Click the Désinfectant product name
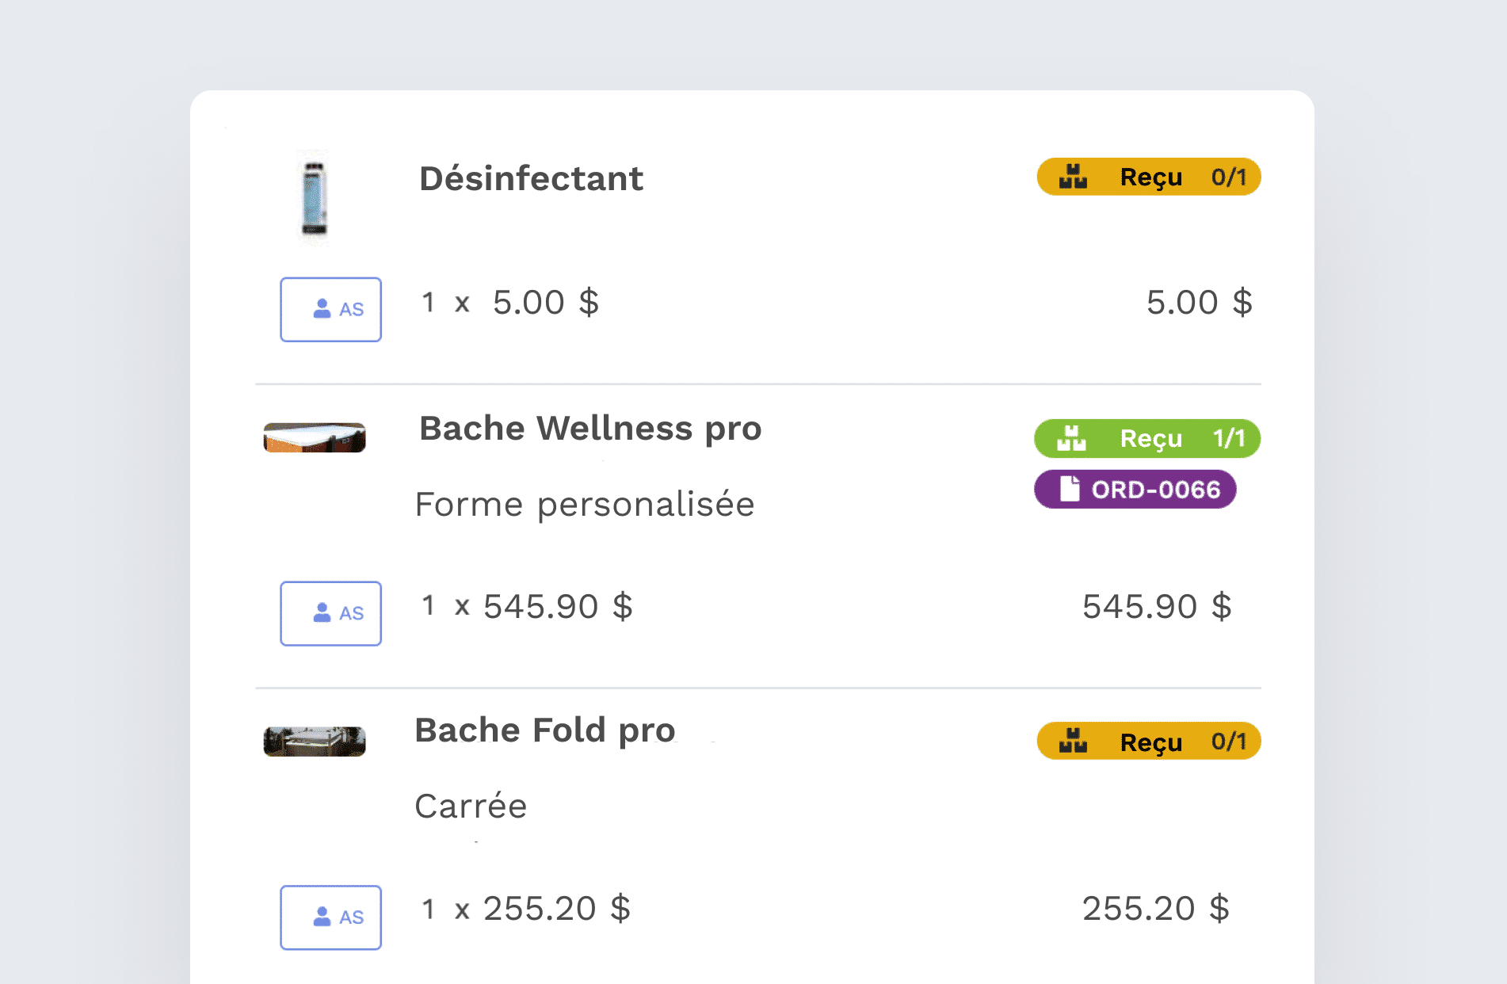Screen dimensions: 1507x984 [x=531, y=178]
